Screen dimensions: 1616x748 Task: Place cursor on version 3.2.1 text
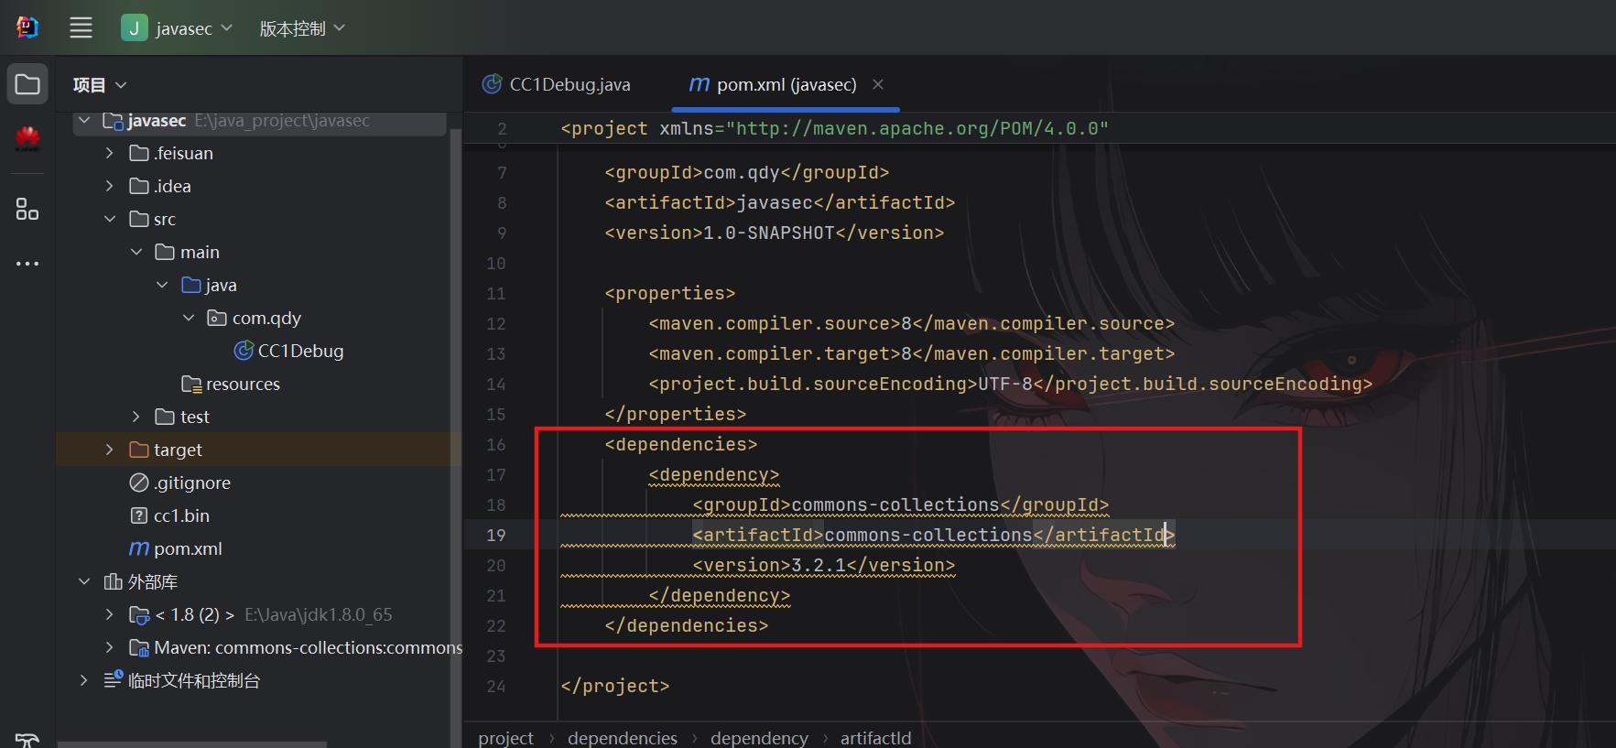click(819, 565)
